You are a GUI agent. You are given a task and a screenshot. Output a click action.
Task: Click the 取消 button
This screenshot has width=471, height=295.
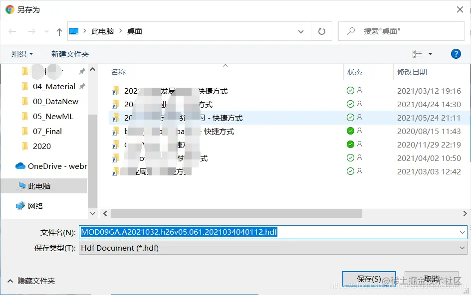432,279
